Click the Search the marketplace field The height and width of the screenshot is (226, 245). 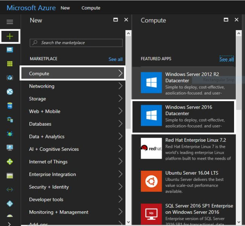coord(76,43)
